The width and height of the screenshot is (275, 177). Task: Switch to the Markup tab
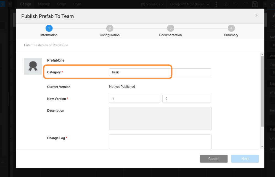tap(44, 4)
